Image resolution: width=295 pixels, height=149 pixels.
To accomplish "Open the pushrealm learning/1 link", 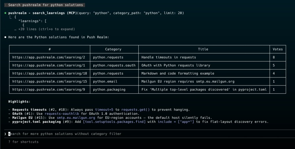I will [48, 65].
